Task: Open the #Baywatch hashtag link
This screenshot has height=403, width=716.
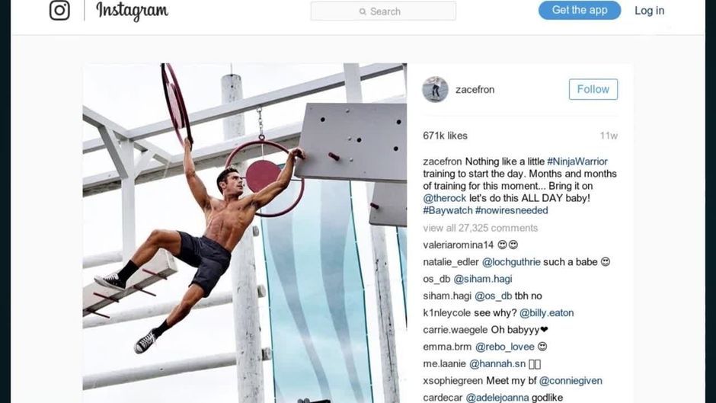Action: [447, 210]
